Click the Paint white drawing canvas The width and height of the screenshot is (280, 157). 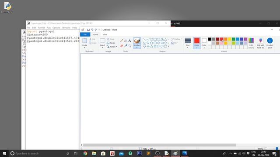tap(180, 98)
